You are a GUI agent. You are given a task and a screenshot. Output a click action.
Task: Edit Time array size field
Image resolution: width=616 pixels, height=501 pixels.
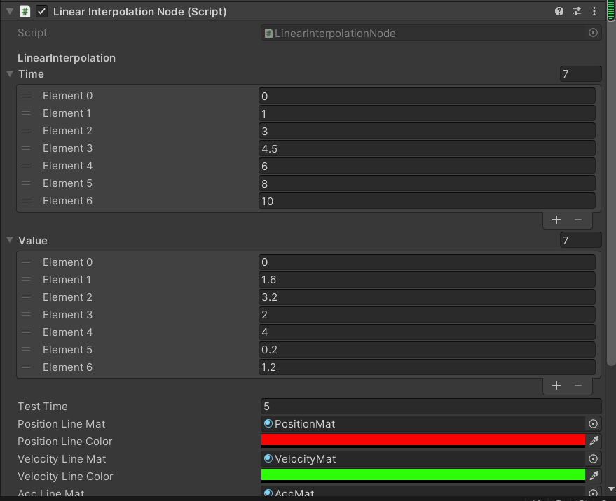point(580,73)
